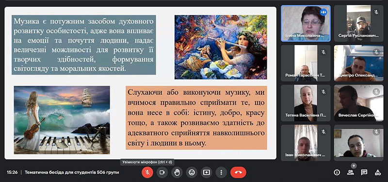
Task: Open the emoji reactions button
Action: pos(192,172)
